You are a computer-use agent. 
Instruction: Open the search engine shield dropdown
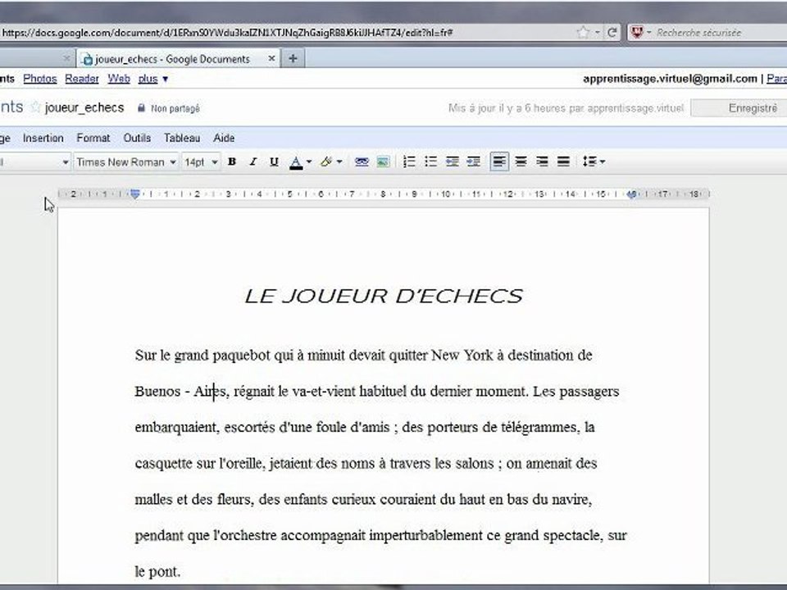(641, 33)
